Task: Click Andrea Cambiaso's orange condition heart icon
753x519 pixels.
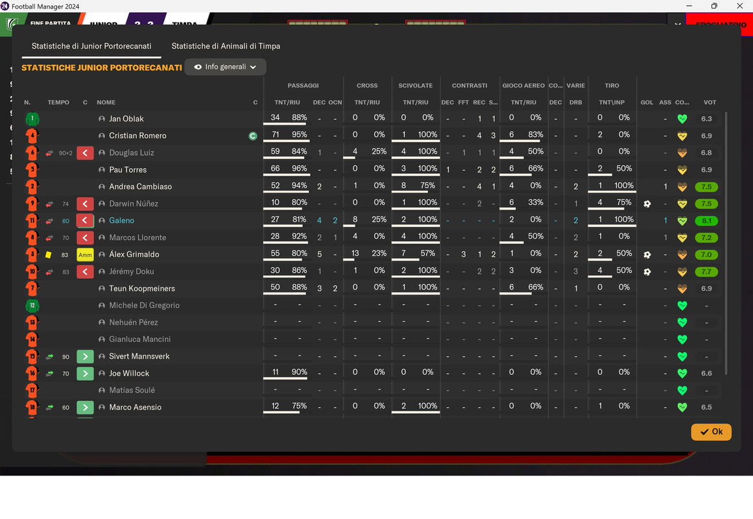Action: [682, 187]
